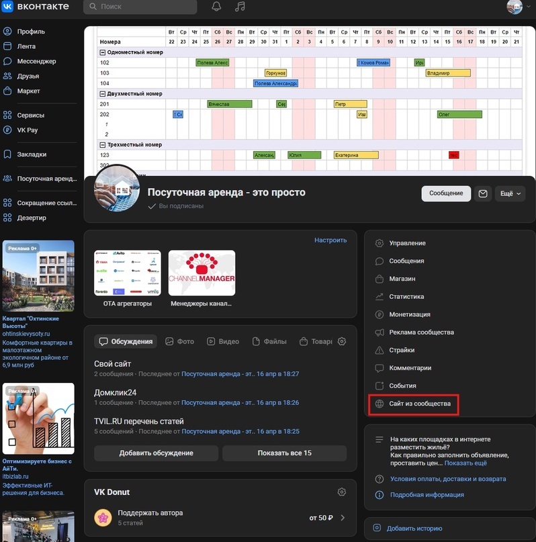Open ОТА агрегаторы menu card
Image resolution: width=536 pixels, height=542 pixels.
click(128, 279)
